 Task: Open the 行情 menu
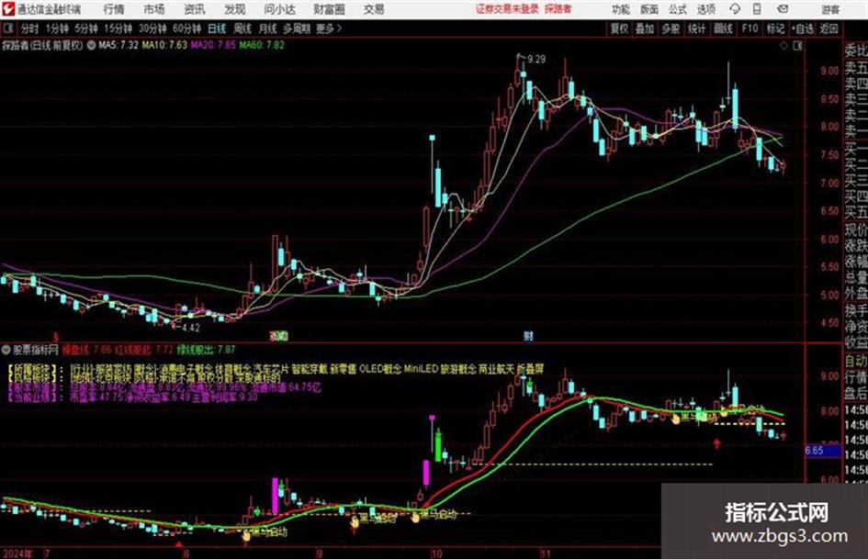pyautogui.click(x=114, y=9)
